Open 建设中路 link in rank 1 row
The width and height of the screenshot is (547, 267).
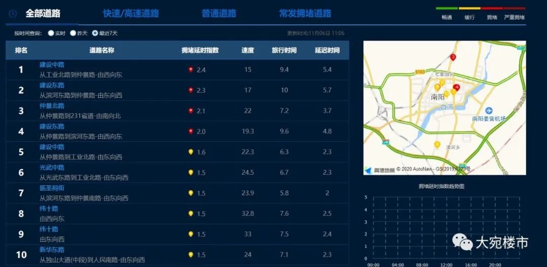tap(52, 64)
